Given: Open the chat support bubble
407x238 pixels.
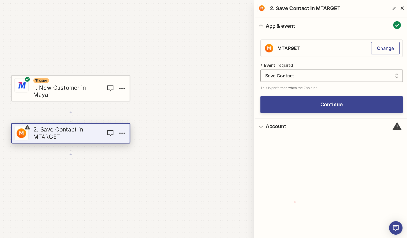Looking at the screenshot, I should click(x=396, y=228).
